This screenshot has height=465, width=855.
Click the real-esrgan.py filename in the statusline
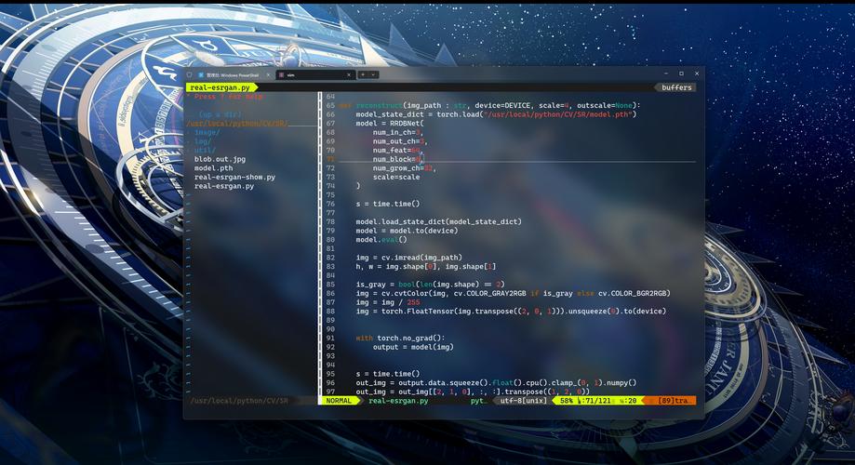tap(398, 401)
